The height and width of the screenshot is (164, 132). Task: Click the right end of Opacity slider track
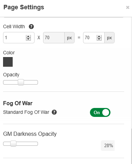click(x=36, y=83)
